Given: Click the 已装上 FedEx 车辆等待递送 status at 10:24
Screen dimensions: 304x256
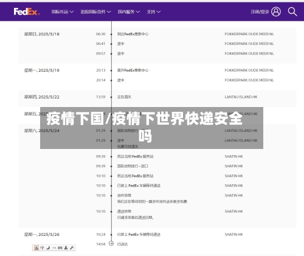Looking at the screenshot, I should coord(139,235).
